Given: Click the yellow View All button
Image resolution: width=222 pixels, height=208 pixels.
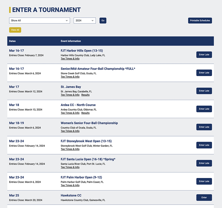Looking at the screenshot, I should (x=15, y=30).
